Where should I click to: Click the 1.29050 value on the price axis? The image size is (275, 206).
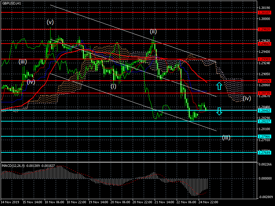[264, 74]
